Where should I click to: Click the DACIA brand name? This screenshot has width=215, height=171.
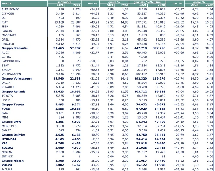6,83
